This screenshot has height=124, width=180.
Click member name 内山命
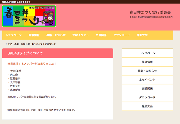point(14,75)
